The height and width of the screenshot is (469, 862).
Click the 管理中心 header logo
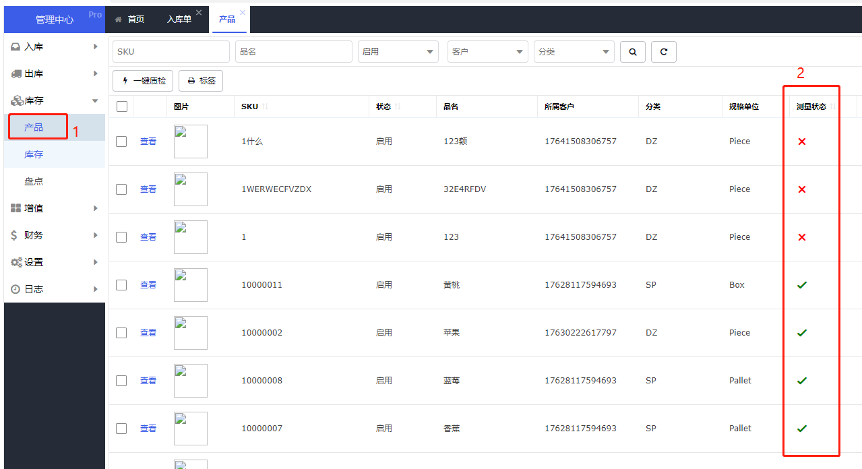pos(55,20)
